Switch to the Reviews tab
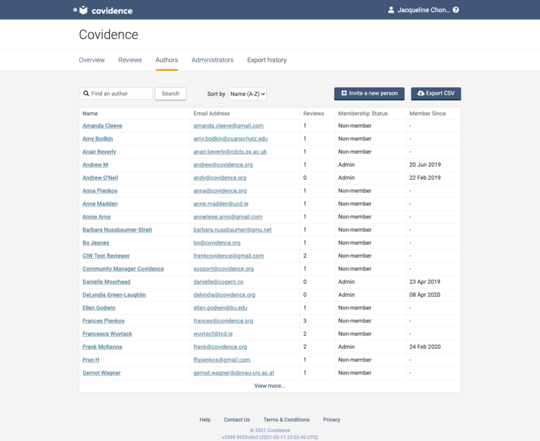This screenshot has height=441, width=540. (130, 60)
